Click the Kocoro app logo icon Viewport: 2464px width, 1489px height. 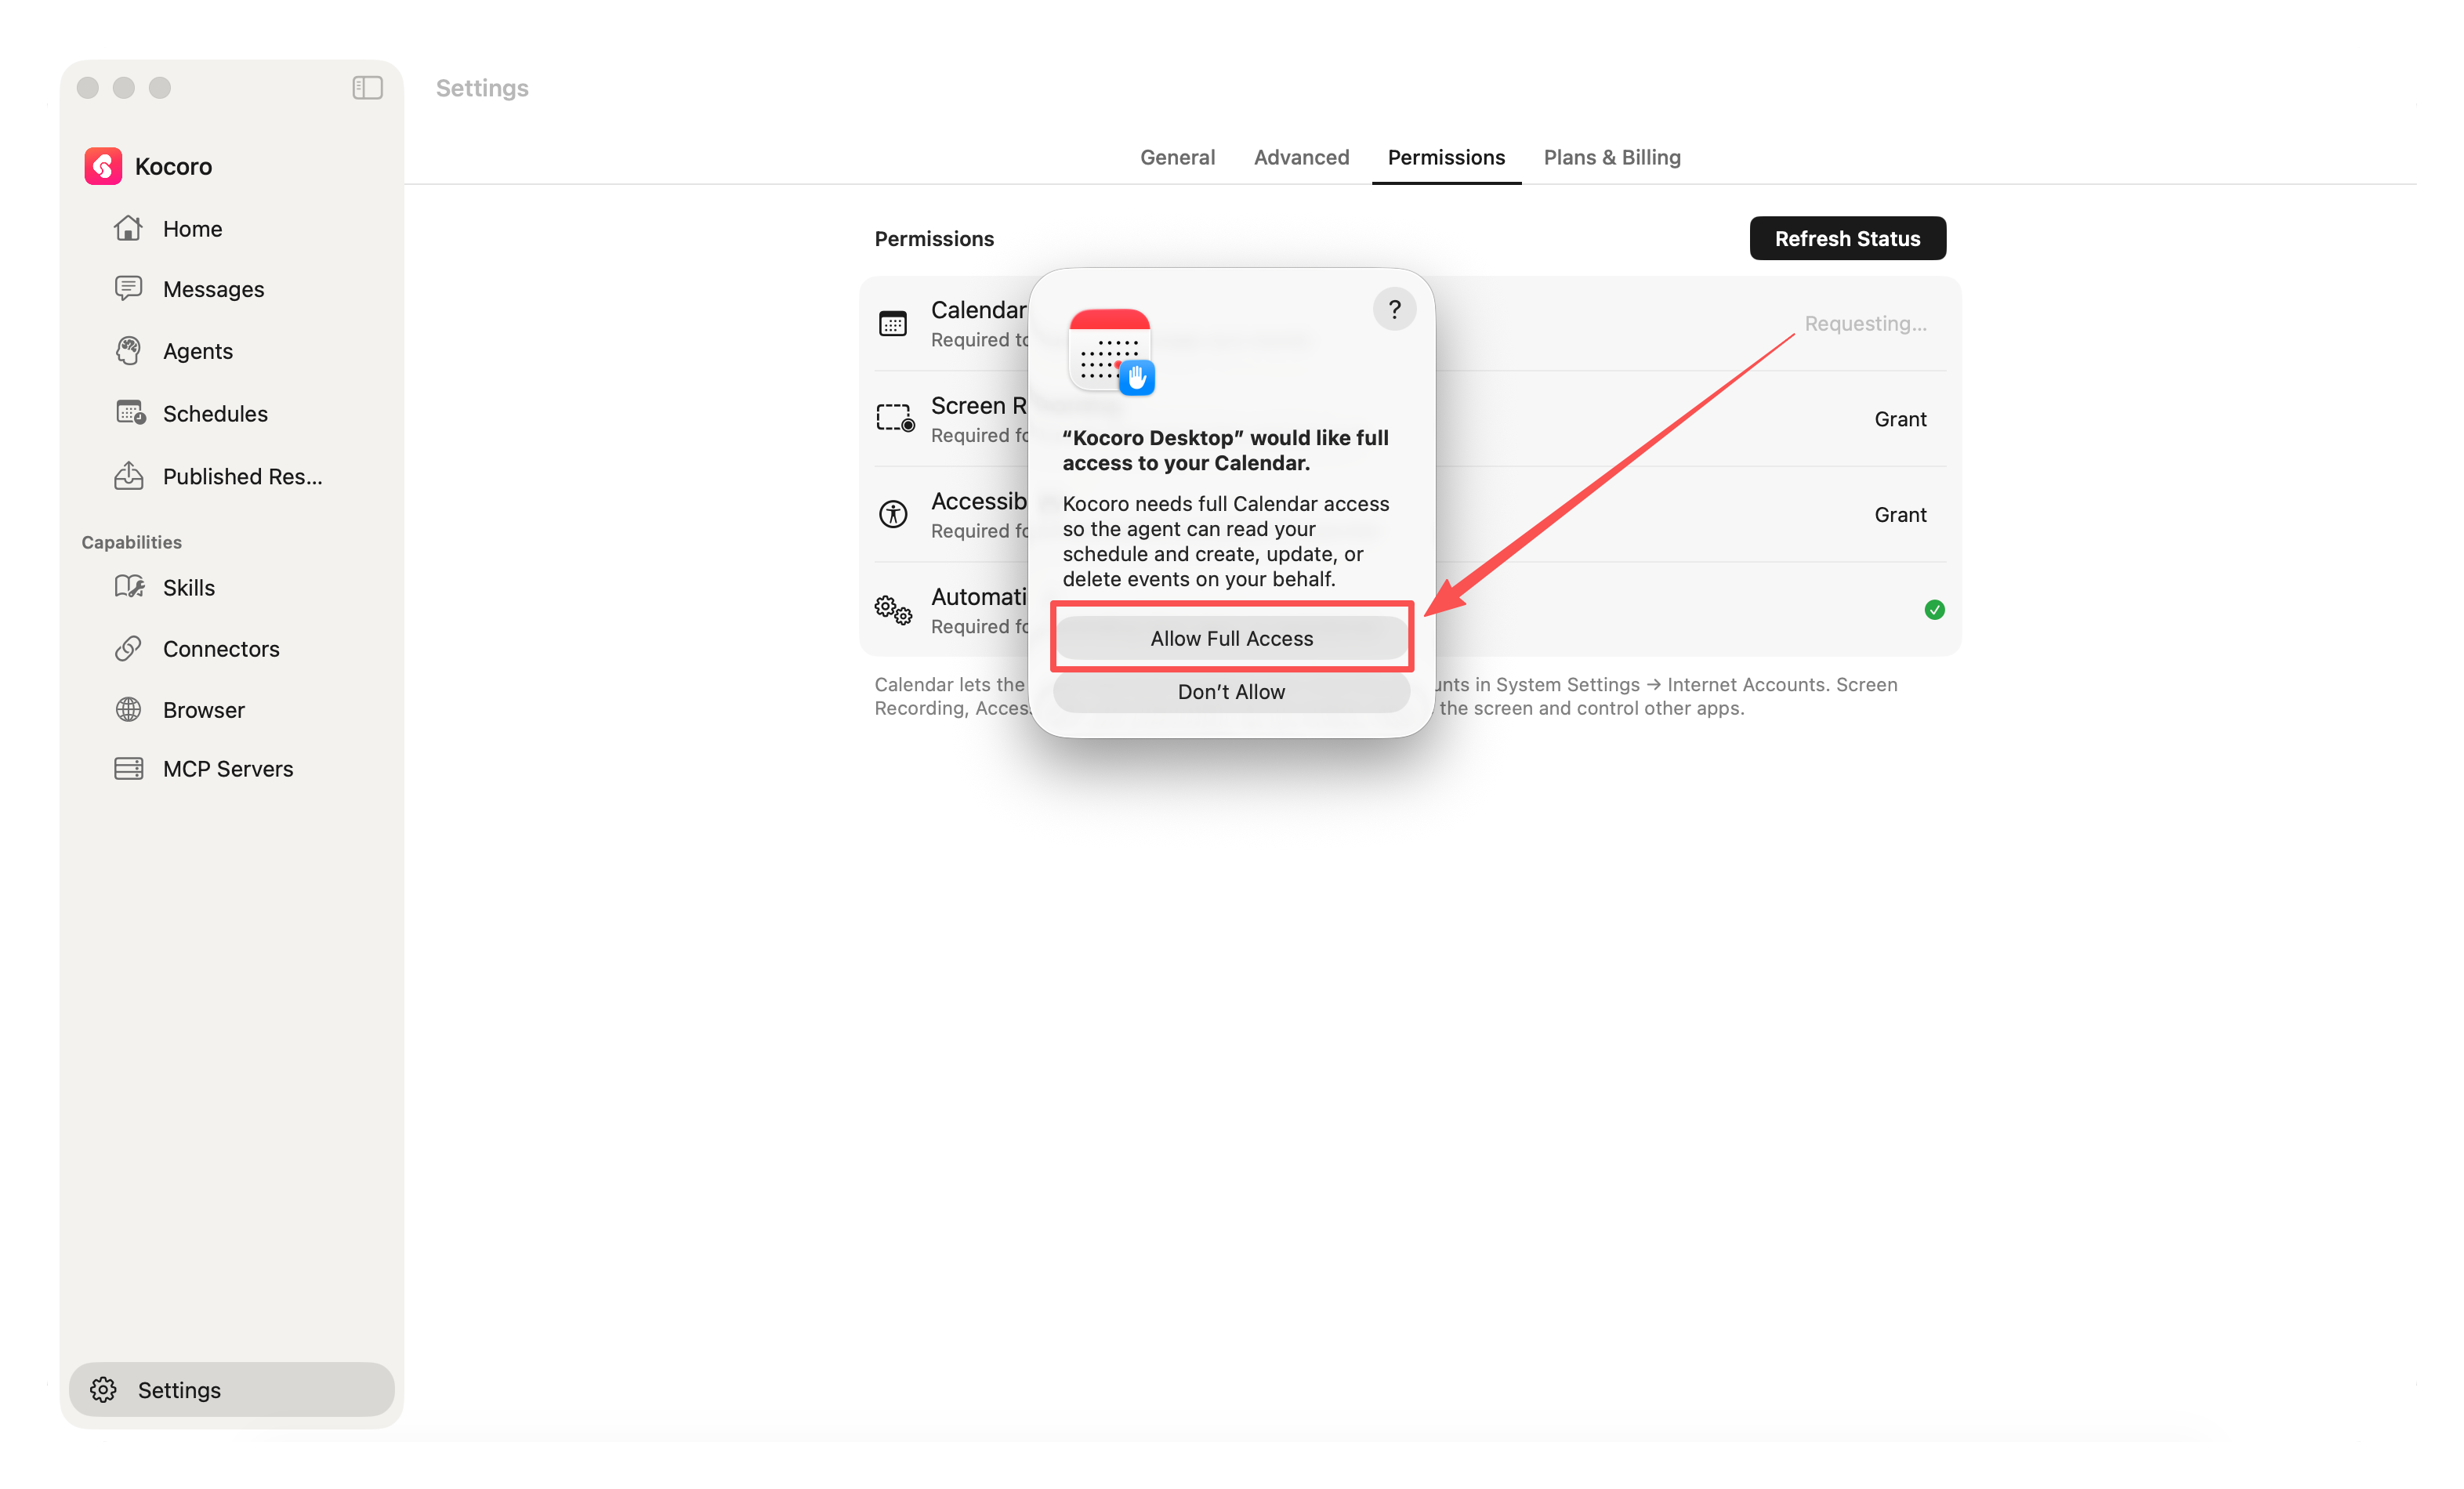(x=103, y=166)
